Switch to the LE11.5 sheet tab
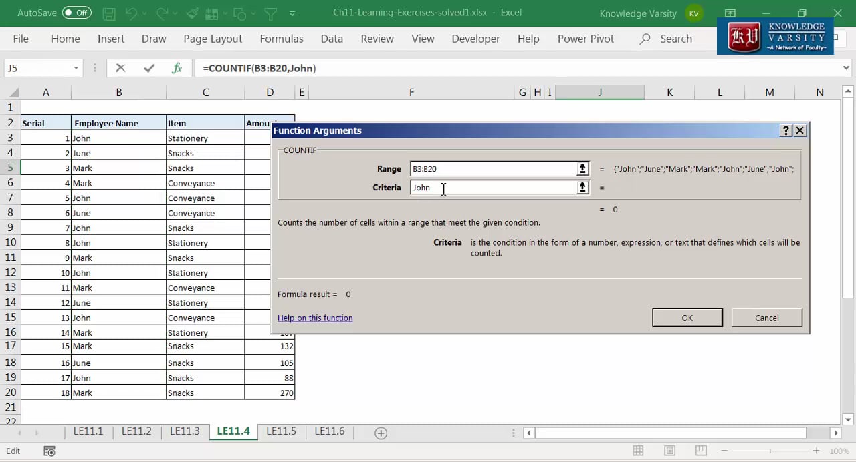 281,431
